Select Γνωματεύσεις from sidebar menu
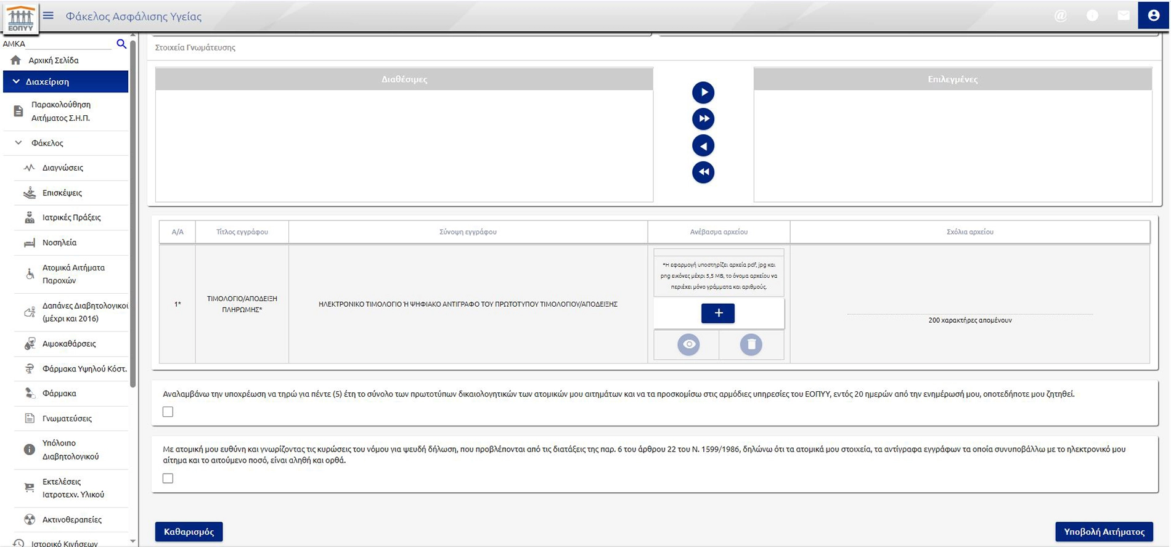 click(67, 418)
